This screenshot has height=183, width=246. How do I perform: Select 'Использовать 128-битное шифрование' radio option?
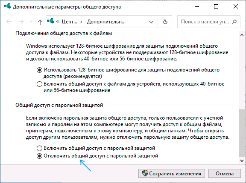(39, 70)
